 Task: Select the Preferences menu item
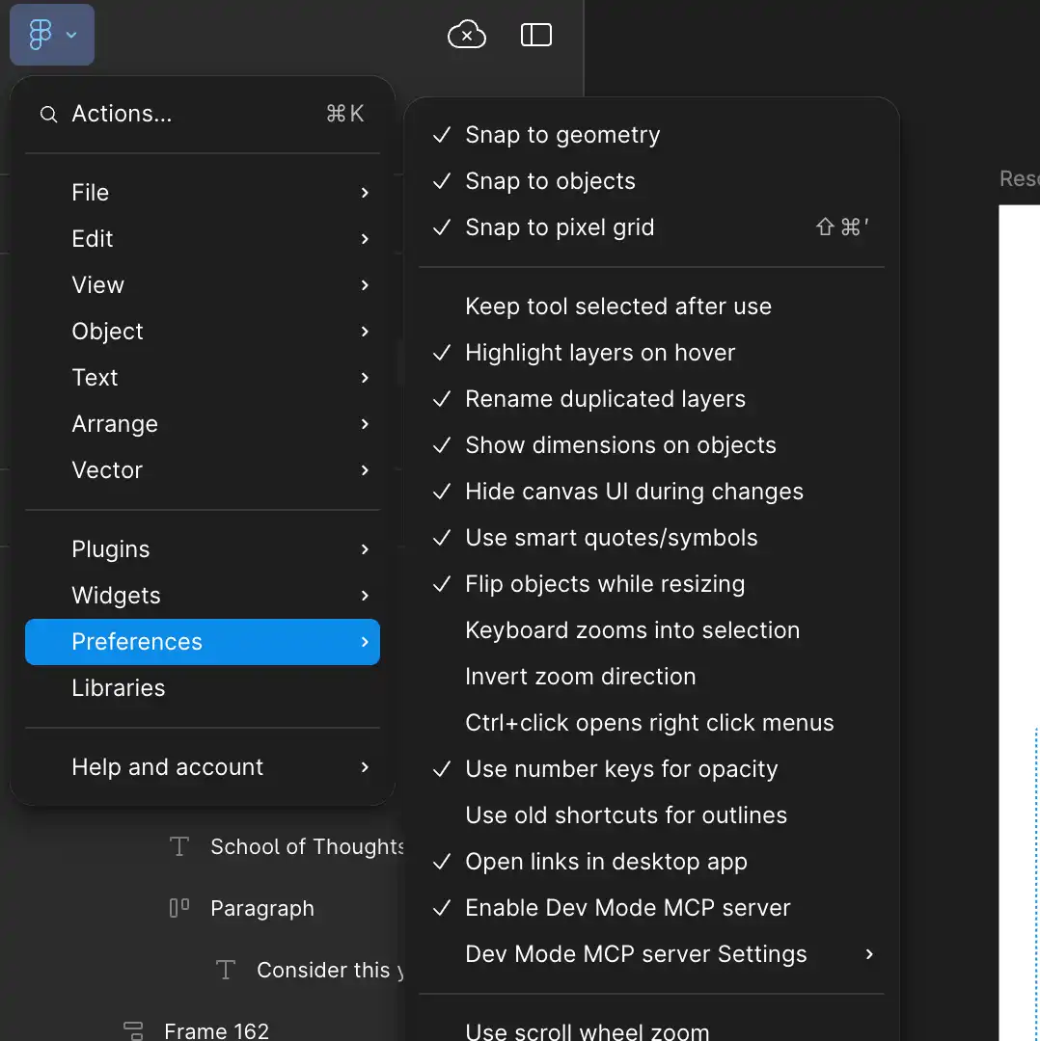click(x=203, y=642)
